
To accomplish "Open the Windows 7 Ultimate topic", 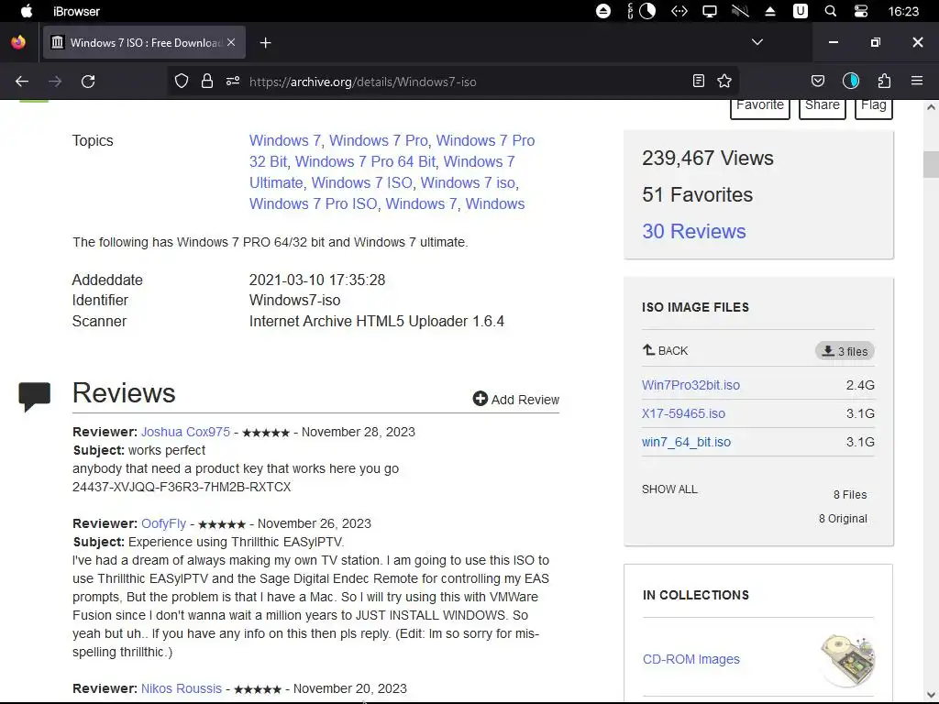I will (x=382, y=171).
